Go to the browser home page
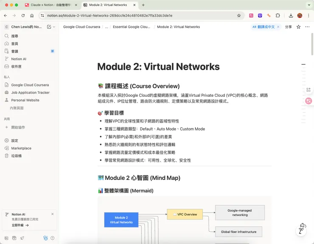 32,16
